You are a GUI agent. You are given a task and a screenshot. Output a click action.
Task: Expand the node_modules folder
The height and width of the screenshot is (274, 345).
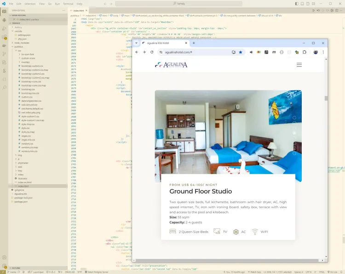coord(22,43)
